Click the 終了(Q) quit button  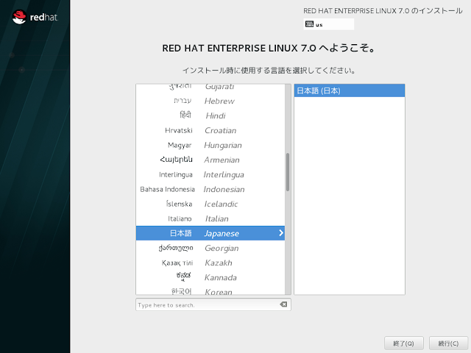click(x=404, y=343)
